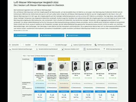The height and width of the screenshot is (102, 136).
Task: Open the Viessmann-Gasbrennwertheizungen category link
Action: click(x=22, y=49)
